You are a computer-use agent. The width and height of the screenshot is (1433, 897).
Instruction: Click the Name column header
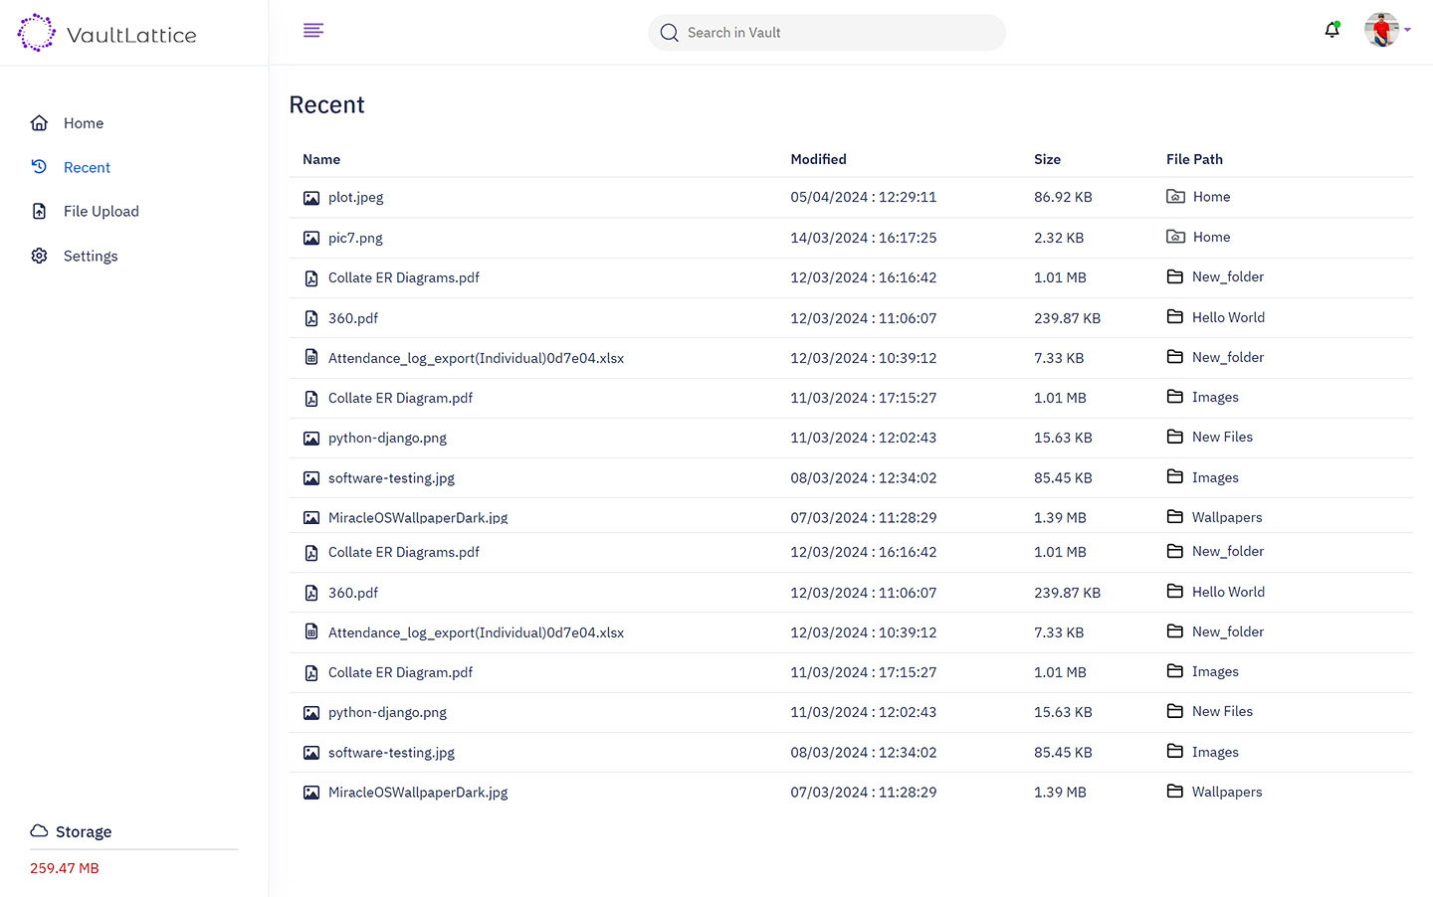tap(321, 159)
